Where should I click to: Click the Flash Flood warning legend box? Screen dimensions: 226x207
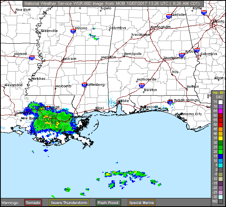pos(108,203)
